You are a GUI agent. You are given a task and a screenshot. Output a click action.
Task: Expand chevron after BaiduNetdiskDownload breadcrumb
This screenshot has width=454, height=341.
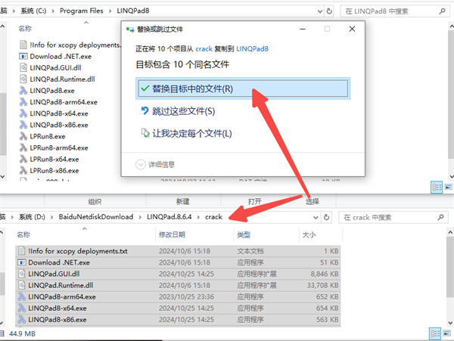140,217
